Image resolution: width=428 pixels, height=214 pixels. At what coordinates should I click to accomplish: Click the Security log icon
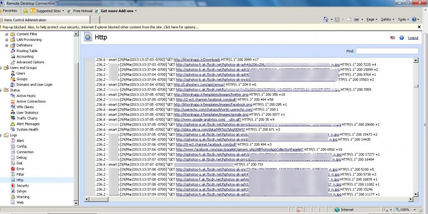point(13,185)
